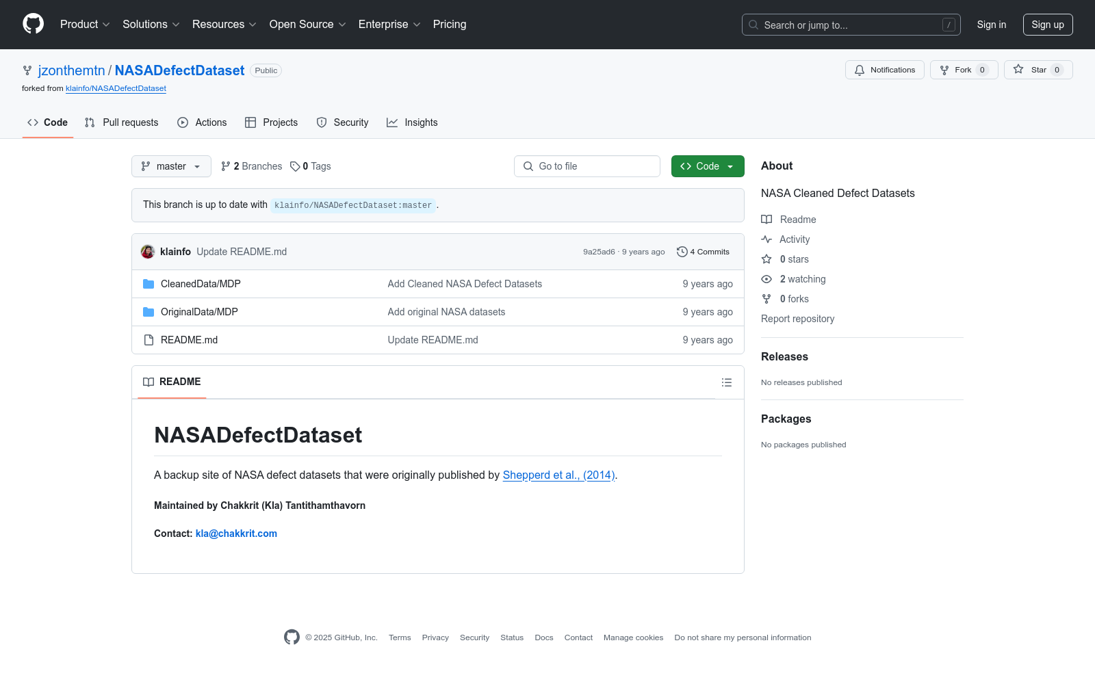Open the Add original NASA datasets commit
Viewport: 1095px width, 684px height.
pyautogui.click(x=446, y=312)
